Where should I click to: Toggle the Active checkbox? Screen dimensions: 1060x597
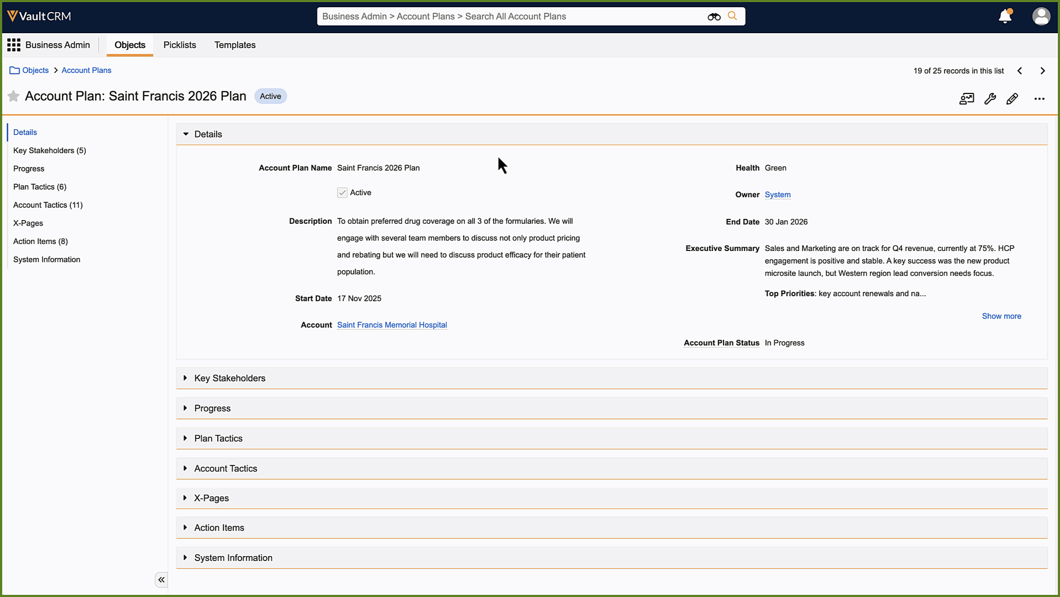[x=342, y=193]
